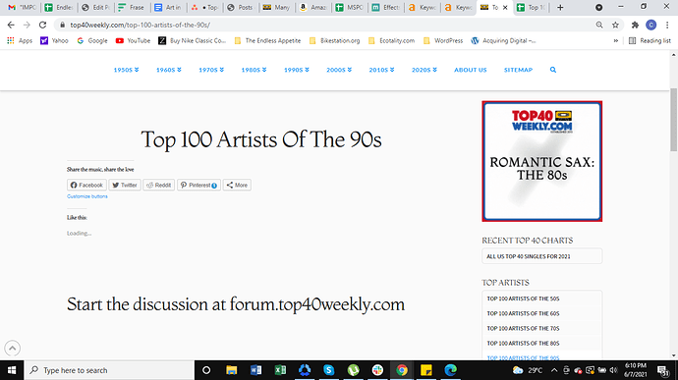Bookmark this page with the star icon
Image resolution: width=678 pixels, height=380 pixels.
pos(615,26)
